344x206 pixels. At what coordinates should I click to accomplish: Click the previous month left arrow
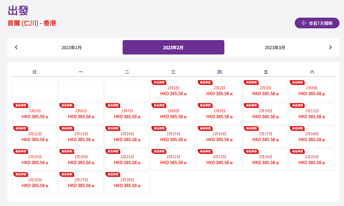pyautogui.click(x=16, y=47)
